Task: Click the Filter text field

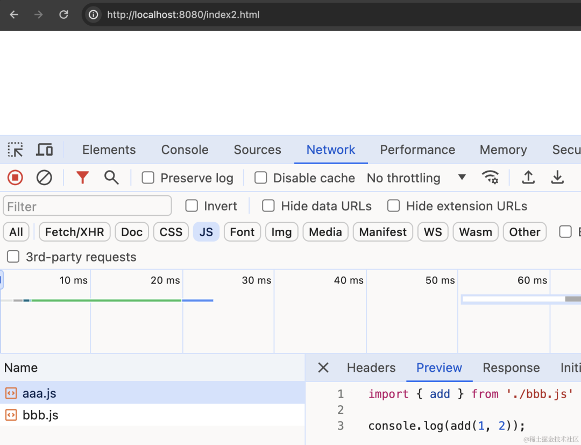Action: [88, 206]
